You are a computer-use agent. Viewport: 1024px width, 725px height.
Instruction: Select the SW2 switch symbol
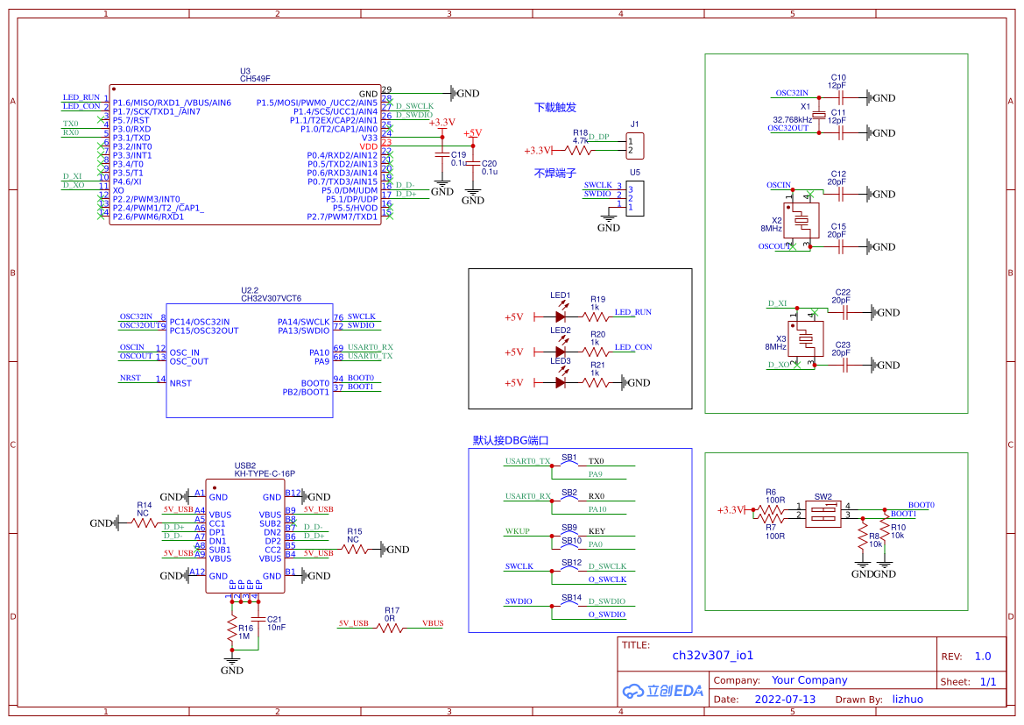(823, 511)
